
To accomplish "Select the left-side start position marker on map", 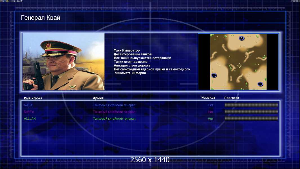I will point(214,75).
